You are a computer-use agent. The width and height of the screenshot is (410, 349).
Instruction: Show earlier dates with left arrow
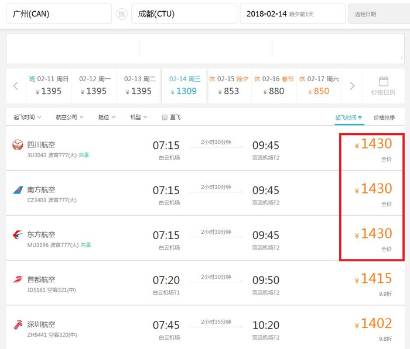click(x=16, y=86)
